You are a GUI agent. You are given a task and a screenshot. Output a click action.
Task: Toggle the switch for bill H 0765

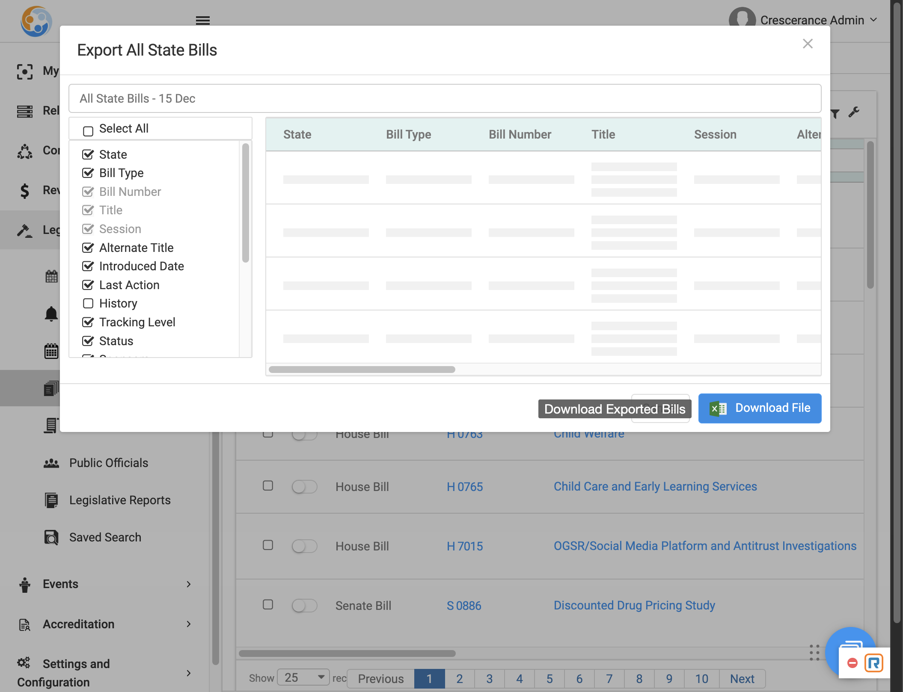pos(304,487)
